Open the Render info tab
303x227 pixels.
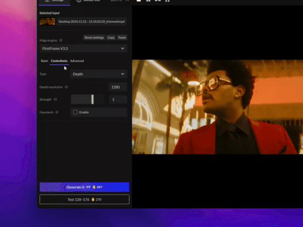[x=88, y=1]
